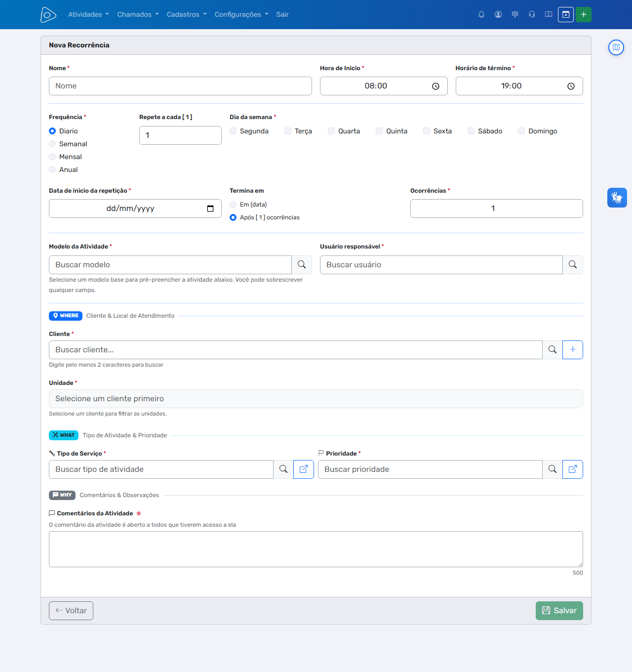Click Sair in the navbar
Image resolution: width=632 pixels, height=672 pixels.
point(282,15)
